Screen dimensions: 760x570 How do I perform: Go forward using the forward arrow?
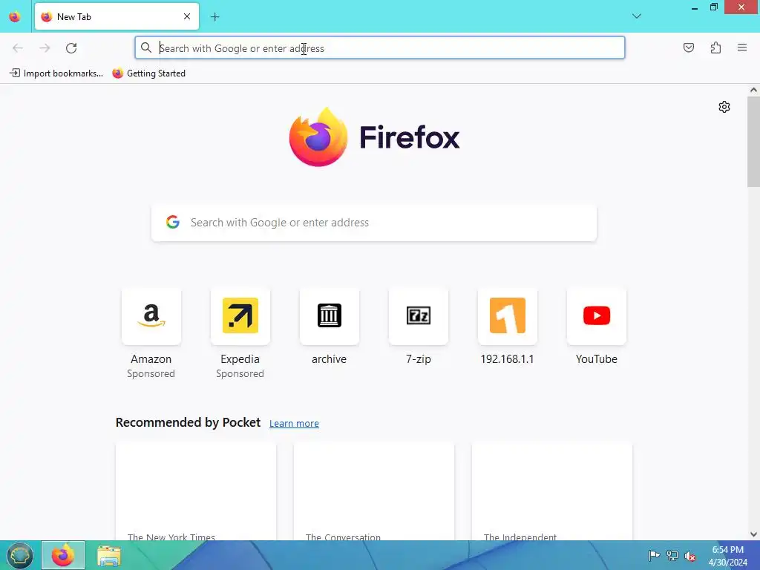[x=45, y=48]
